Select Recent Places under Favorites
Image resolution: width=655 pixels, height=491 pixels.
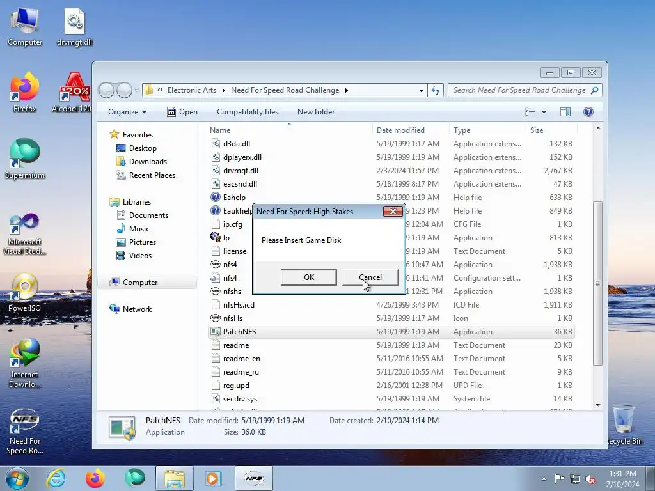point(152,175)
